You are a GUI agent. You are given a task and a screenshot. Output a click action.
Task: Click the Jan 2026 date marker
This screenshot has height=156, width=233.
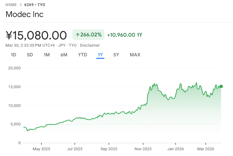click(176, 149)
